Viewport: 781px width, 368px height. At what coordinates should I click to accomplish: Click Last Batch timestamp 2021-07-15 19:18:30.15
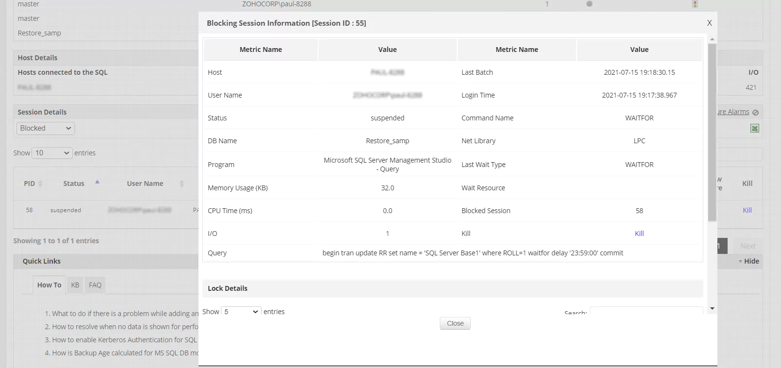coord(639,72)
